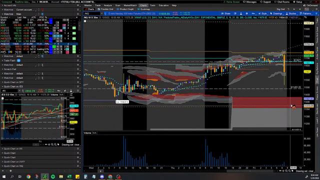Sort watchlist by Last column
Image resolution: width=320 pixels, height=180 pixels.
click(19, 17)
